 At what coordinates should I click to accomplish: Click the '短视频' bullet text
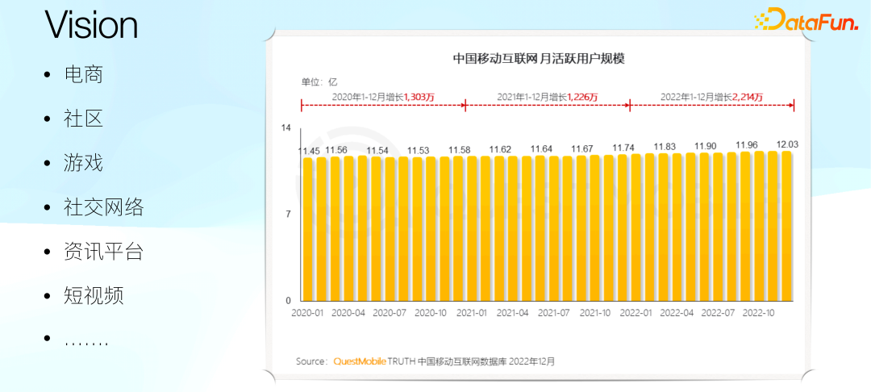pyautogui.click(x=94, y=295)
